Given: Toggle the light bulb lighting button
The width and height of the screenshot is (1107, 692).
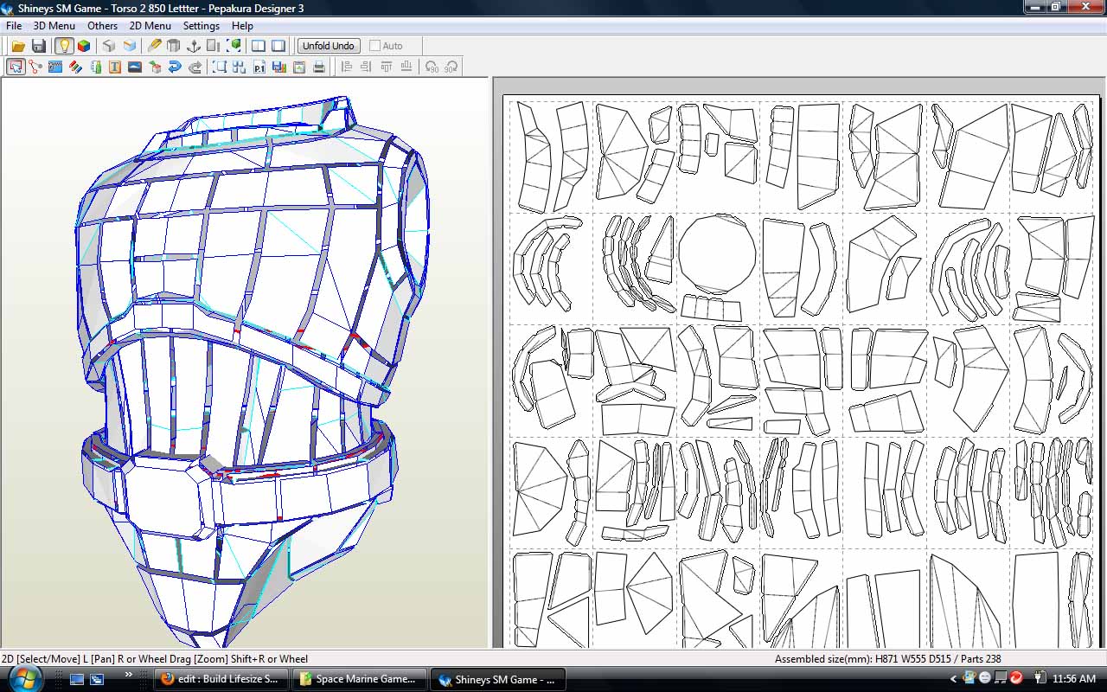Looking at the screenshot, I should pos(63,46).
